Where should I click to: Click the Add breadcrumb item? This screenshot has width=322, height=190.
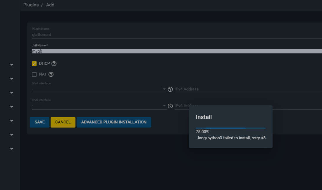[x=50, y=5]
